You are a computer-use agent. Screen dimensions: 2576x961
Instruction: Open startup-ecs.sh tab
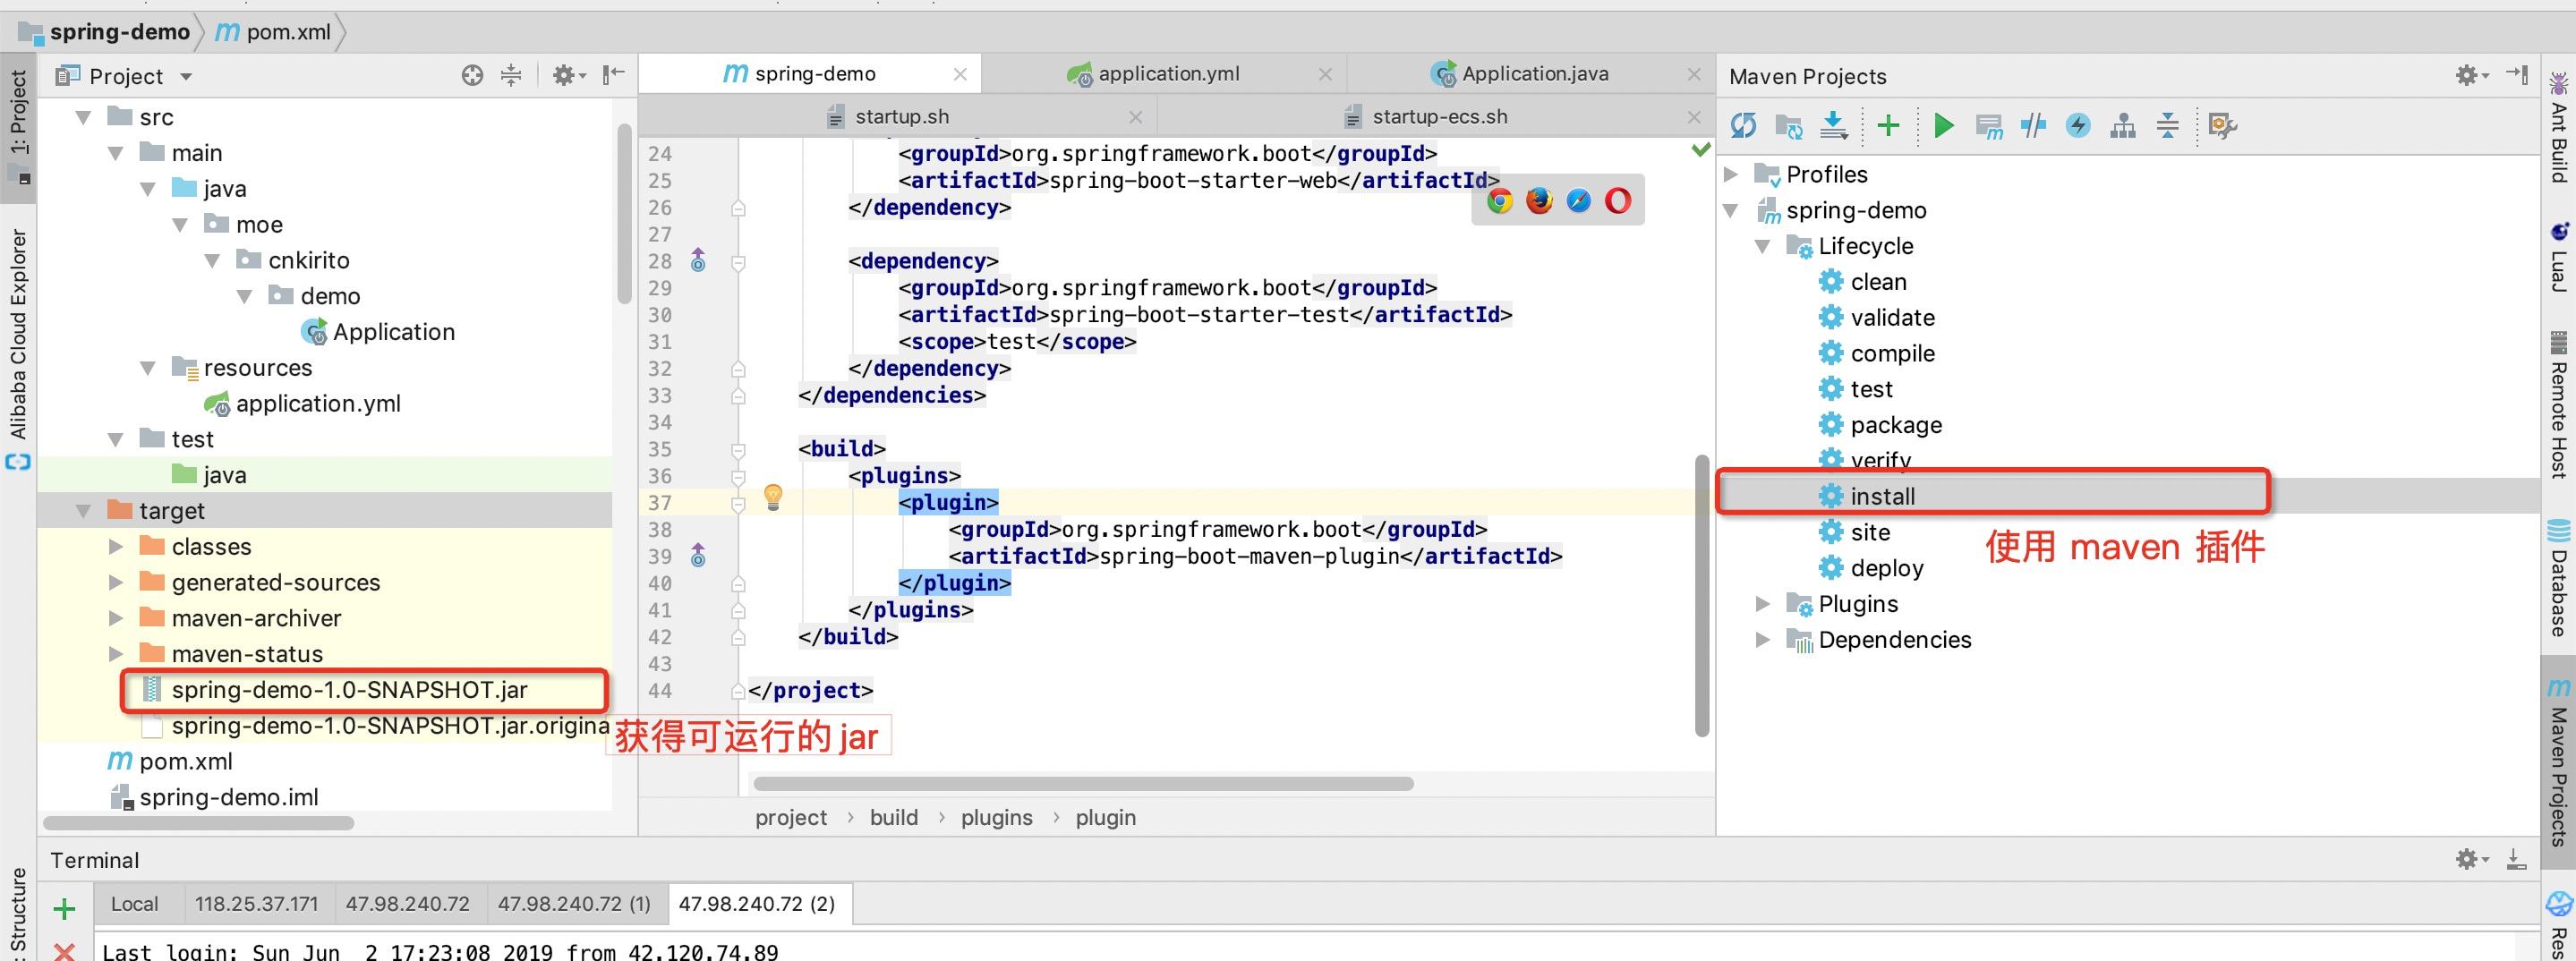tap(1436, 117)
